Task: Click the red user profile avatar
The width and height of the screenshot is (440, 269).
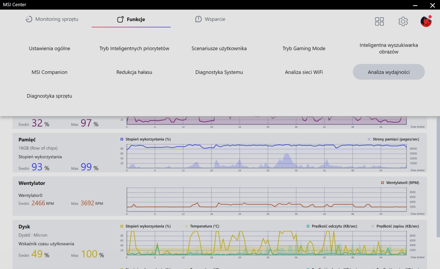Action: [426, 21]
